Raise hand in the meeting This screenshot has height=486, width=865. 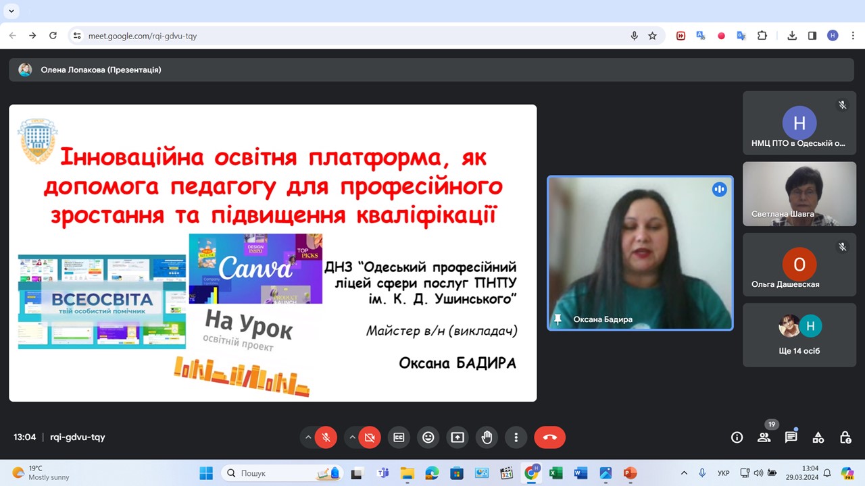click(487, 437)
